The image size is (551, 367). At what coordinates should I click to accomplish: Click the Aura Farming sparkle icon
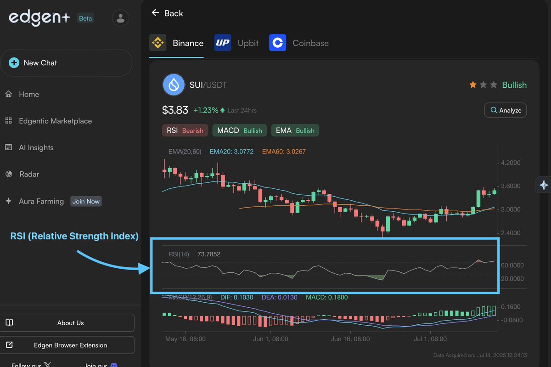click(x=8, y=201)
